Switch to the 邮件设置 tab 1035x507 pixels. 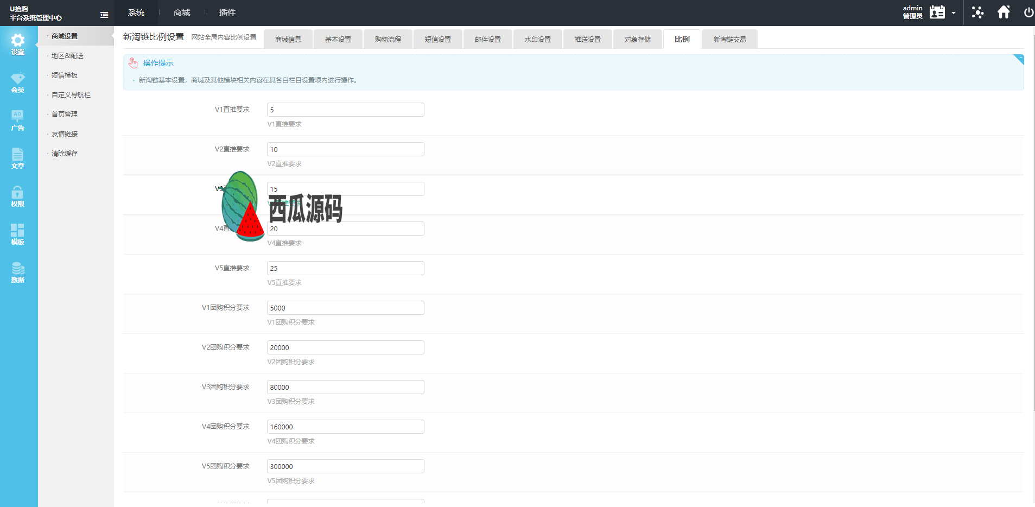pyautogui.click(x=488, y=39)
